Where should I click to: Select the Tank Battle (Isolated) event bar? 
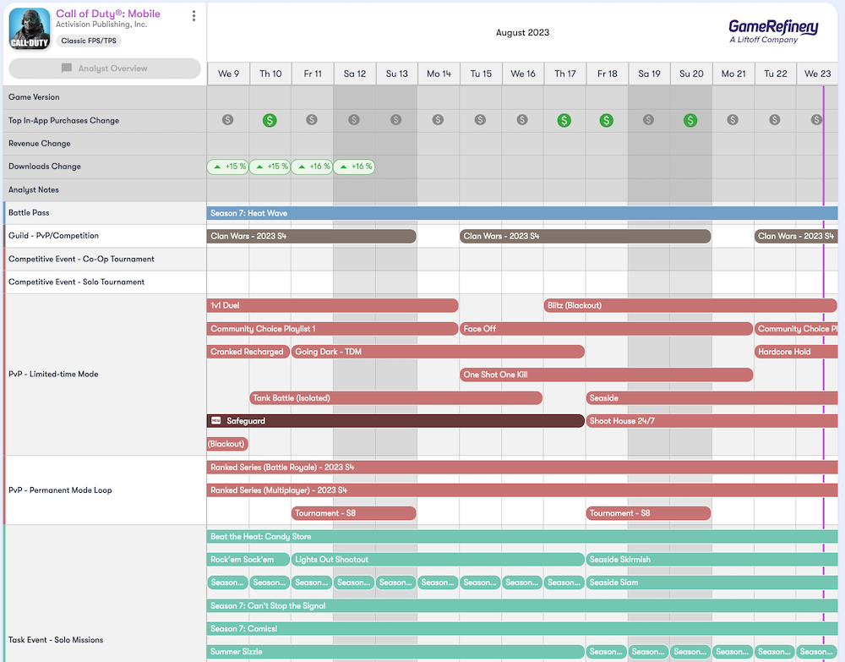(x=396, y=398)
